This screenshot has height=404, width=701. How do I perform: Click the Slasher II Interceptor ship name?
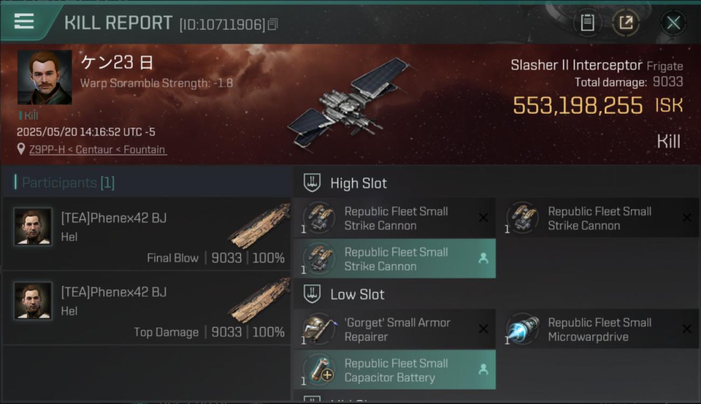(x=576, y=65)
